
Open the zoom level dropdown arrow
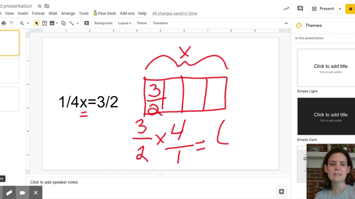[x=28, y=23]
